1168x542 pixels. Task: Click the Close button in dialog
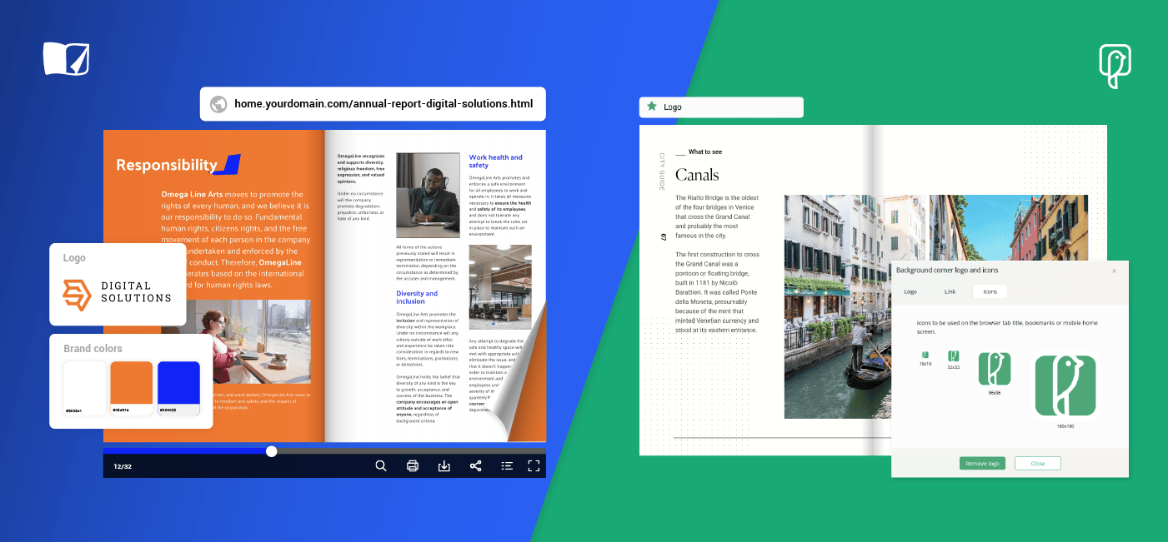[x=1037, y=464]
